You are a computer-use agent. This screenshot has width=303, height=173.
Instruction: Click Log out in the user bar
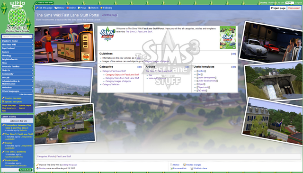(298, 3)
